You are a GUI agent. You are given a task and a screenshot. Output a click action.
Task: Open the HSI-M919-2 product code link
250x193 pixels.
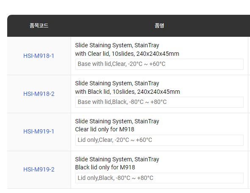(x=39, y=169)
